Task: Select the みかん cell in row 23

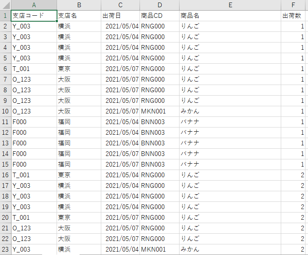Action: click(x=230, y=249)
